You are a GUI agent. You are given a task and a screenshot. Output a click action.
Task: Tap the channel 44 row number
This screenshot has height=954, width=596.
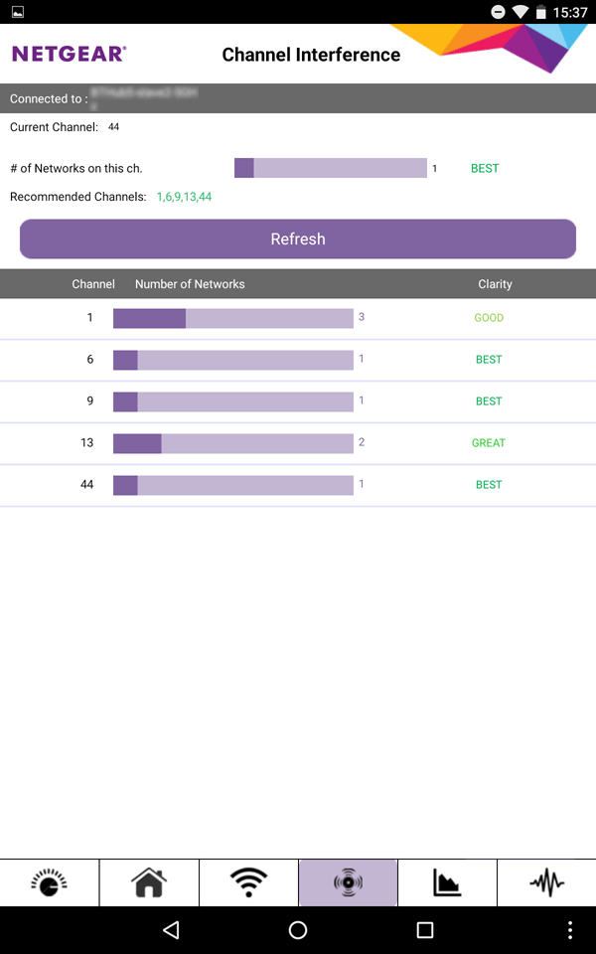tap(87, 485)
